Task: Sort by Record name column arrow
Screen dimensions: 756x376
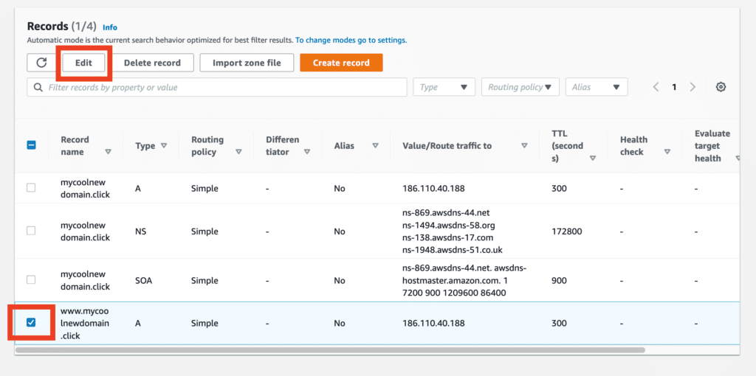Action: [x=108, y=152]
